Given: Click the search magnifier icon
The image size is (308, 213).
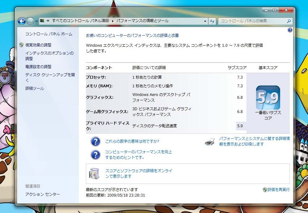Looking at the screenshot, I should coord(289,21).
